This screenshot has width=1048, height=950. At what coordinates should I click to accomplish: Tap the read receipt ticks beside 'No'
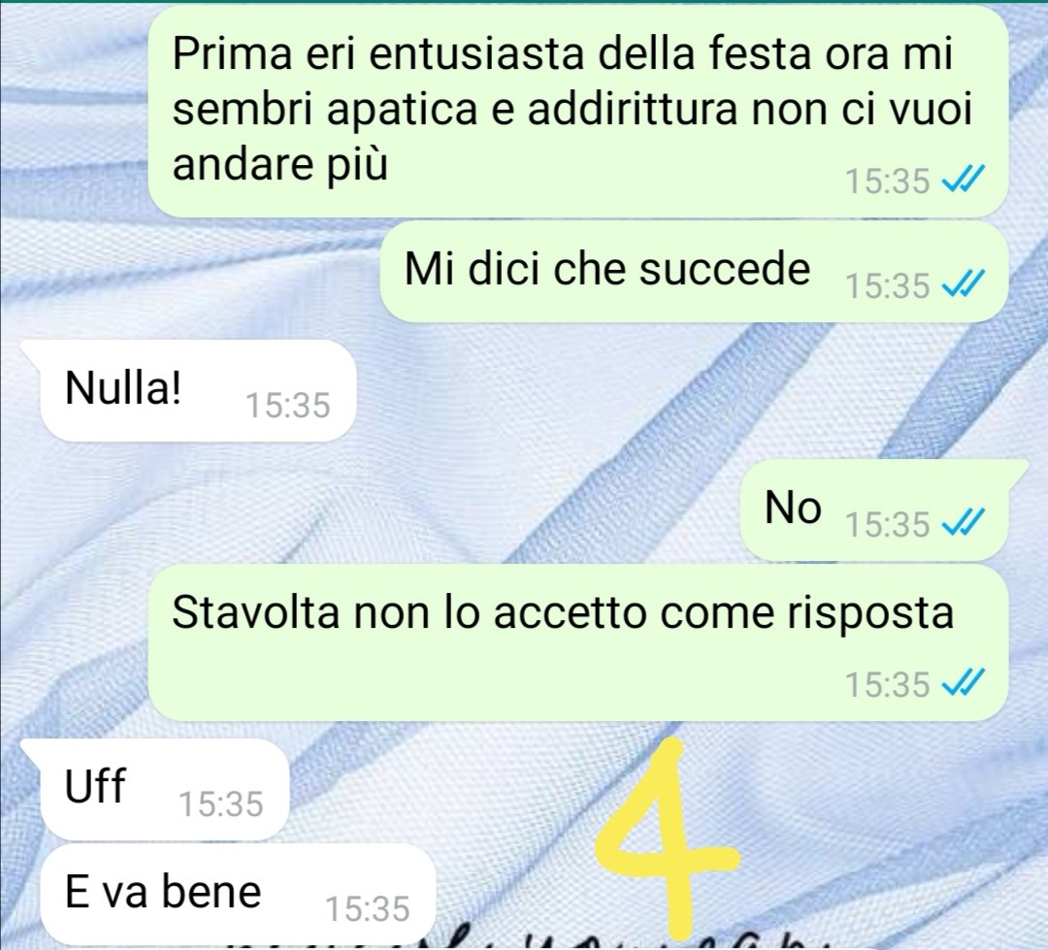point(963,523)
